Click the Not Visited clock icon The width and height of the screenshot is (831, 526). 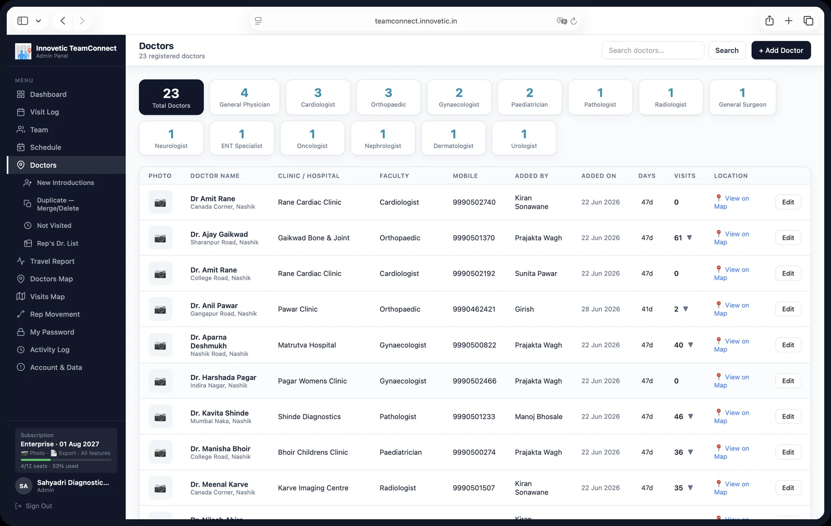28,225
